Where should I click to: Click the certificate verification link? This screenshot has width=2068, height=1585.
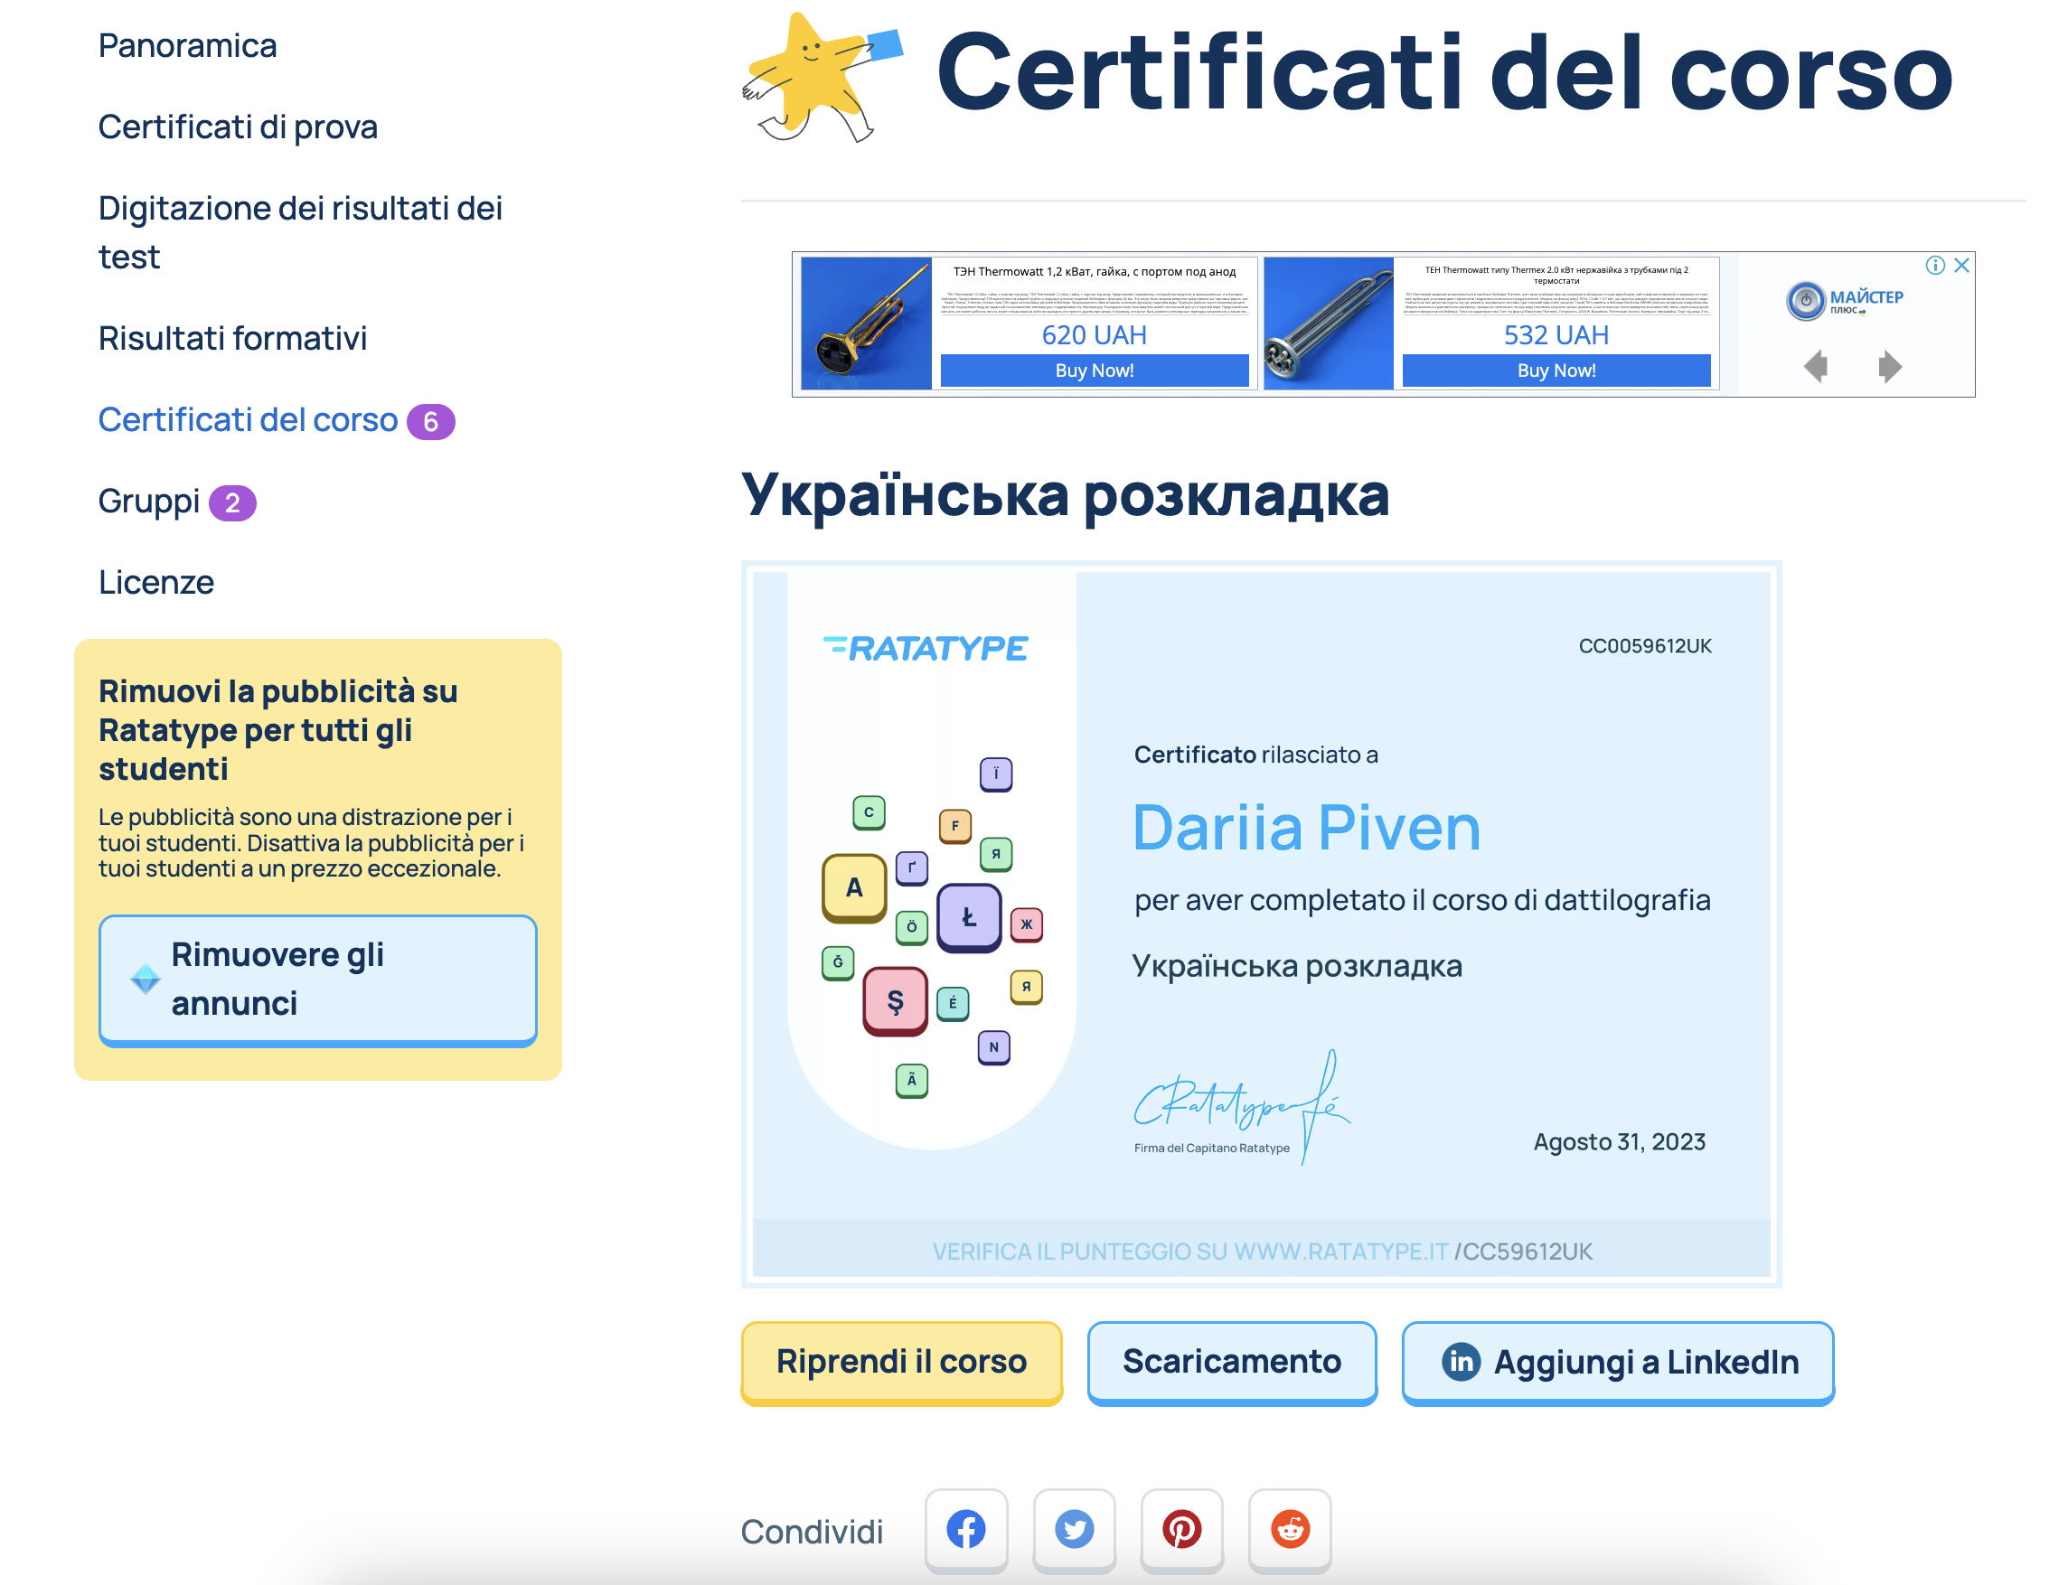tap(1262, 1251)
